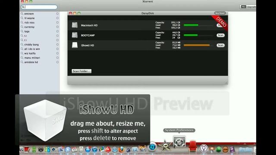The image size is (276, 155).
Task: Scan the iShowU HD volume
Action: [x=220, y=45]
